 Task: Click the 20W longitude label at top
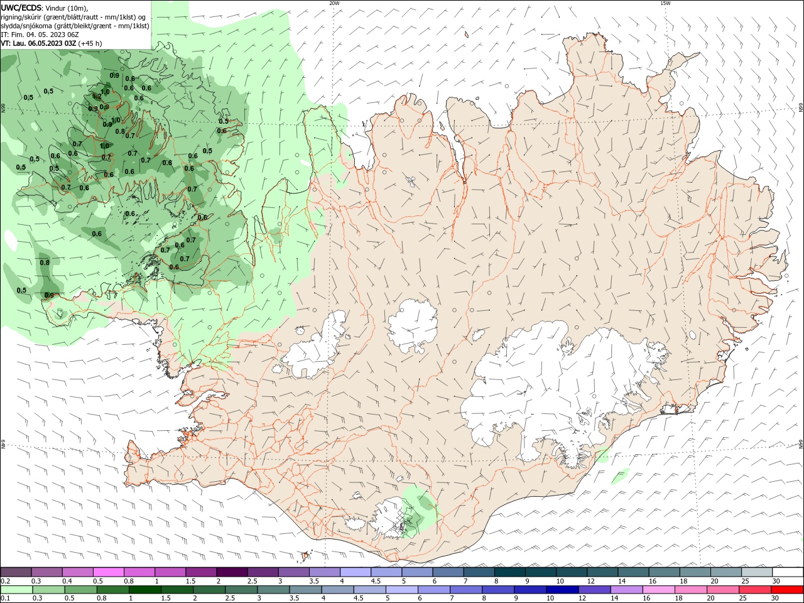[334, 3]
